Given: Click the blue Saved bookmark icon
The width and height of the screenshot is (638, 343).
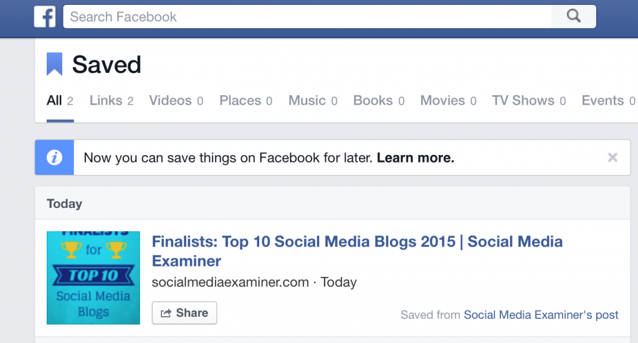Looking at the screenshot, I should [55, 64].
